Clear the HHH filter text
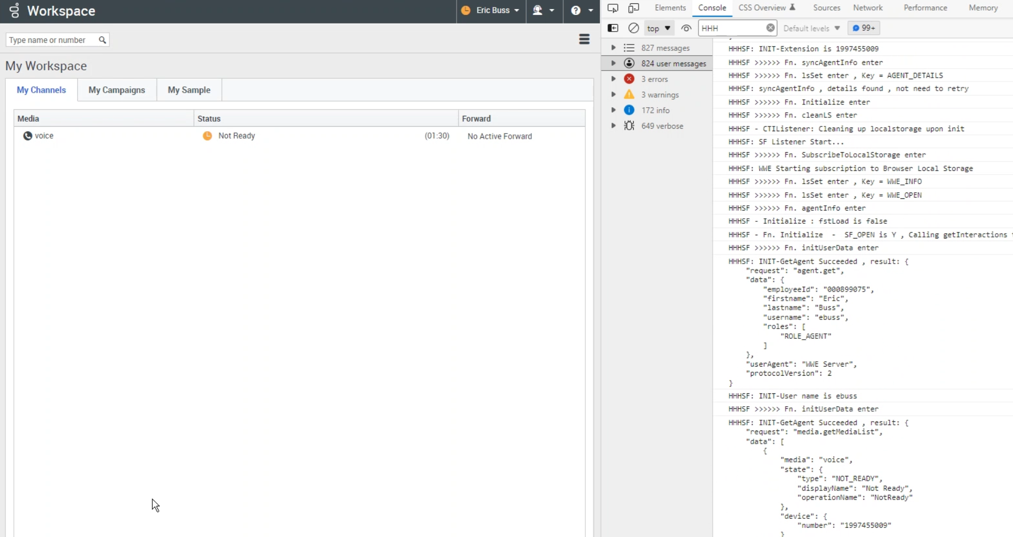This screenshot has height=537, width=1013. (770, 28)
